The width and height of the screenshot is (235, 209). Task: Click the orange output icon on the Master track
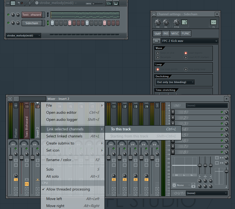tap(16, 180)
